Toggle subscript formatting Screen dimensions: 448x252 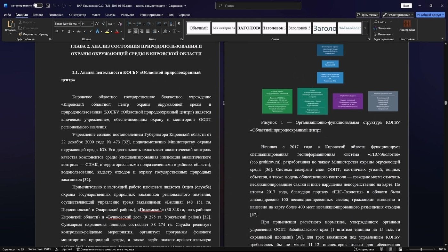click(85, 31)
